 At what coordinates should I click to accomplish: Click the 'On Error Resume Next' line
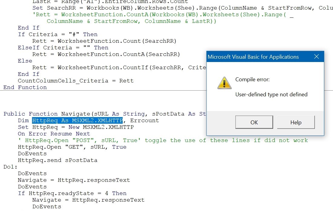point(54,134)
